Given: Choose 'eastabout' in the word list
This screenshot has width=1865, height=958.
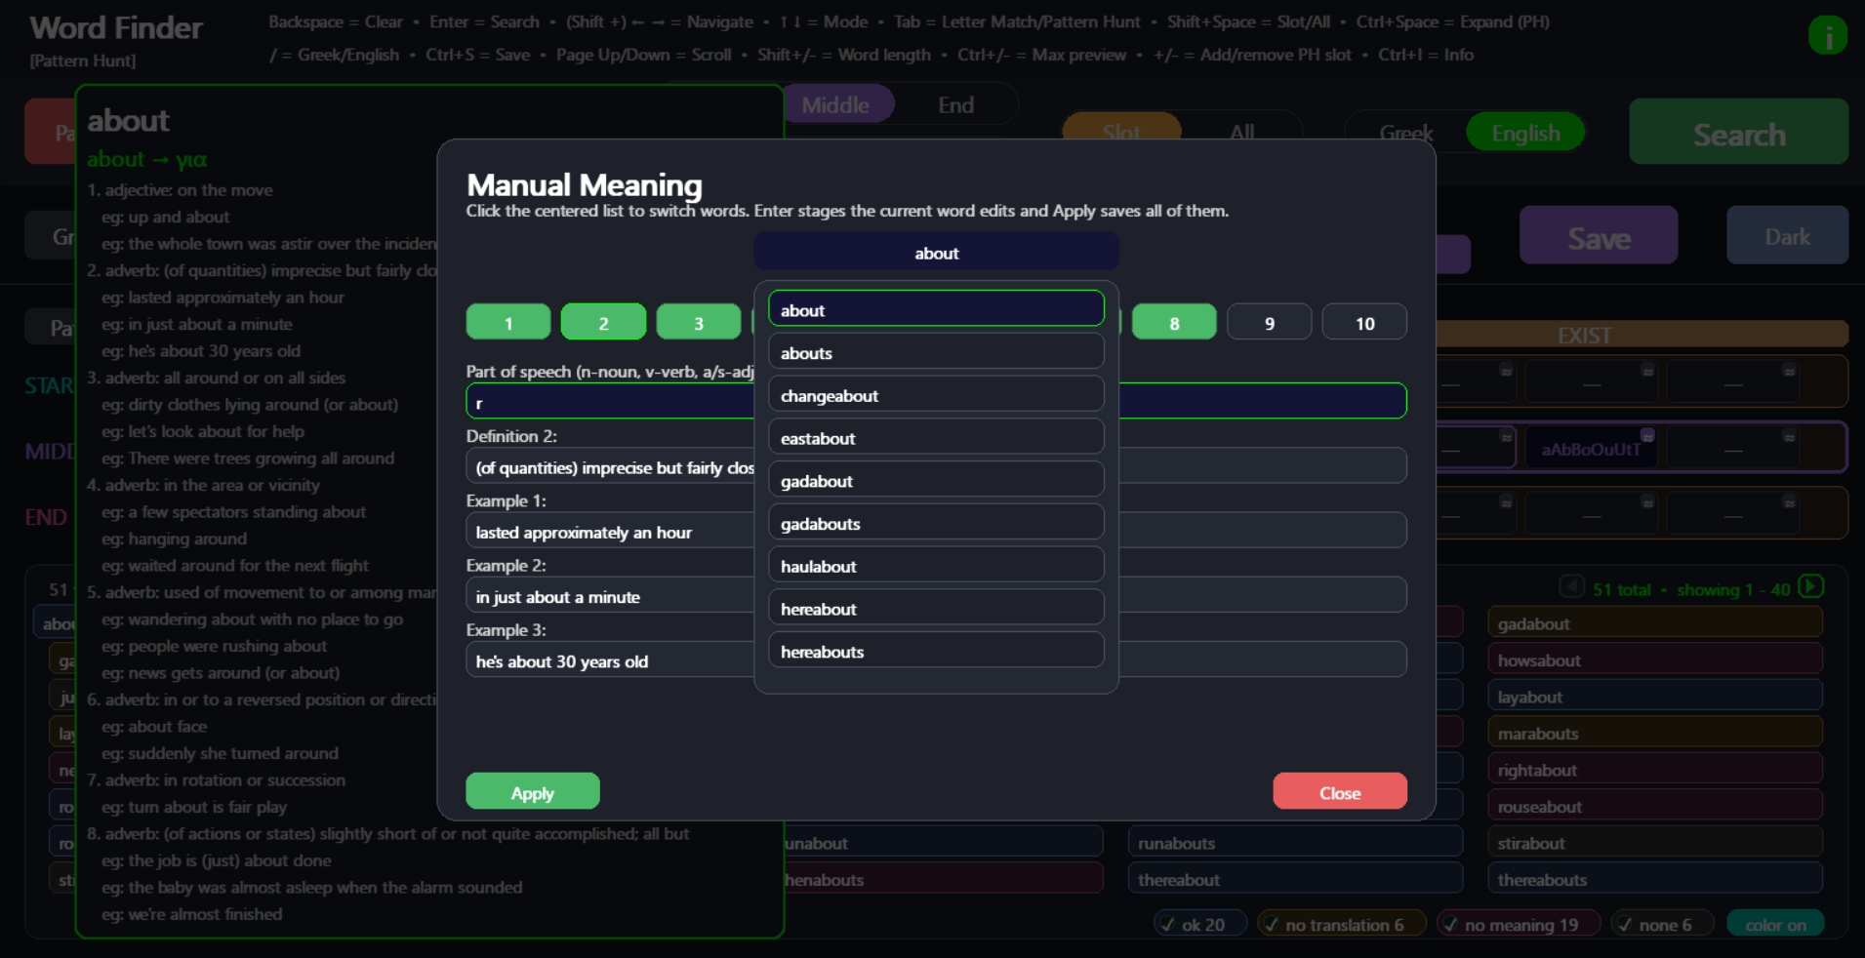Looking at the screenshot, I should pyautogui.click(x=936, y=438).
